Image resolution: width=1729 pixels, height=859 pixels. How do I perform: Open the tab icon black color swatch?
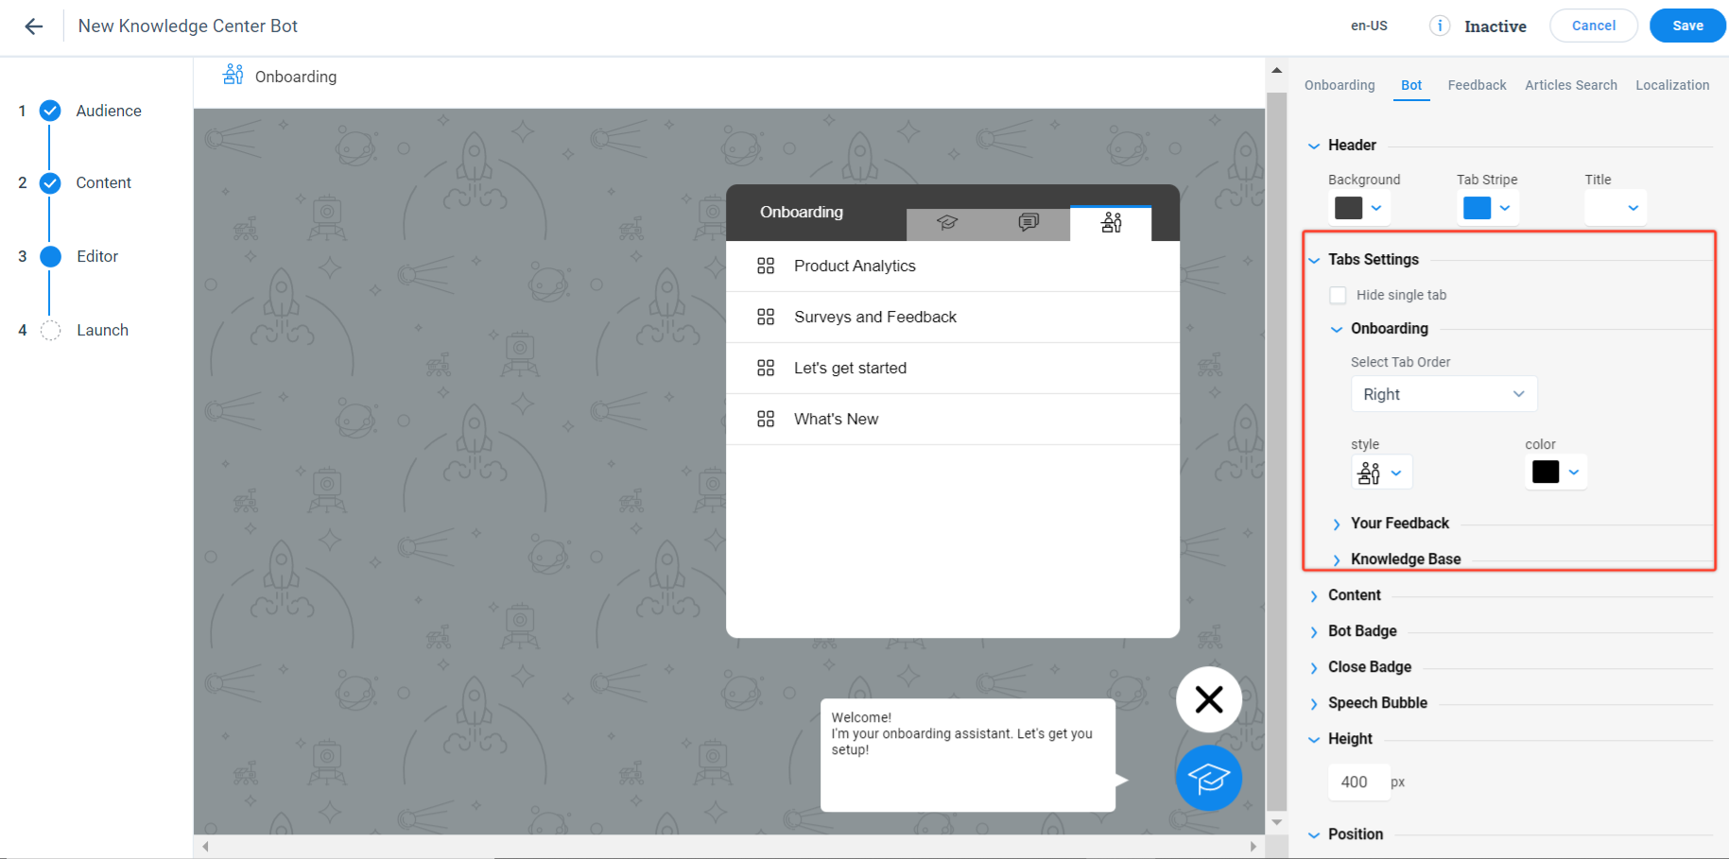pos(1555,472)
